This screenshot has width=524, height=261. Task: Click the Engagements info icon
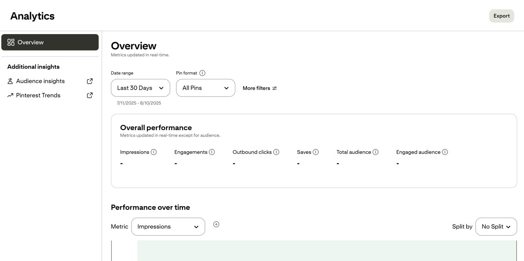point(212,152)
